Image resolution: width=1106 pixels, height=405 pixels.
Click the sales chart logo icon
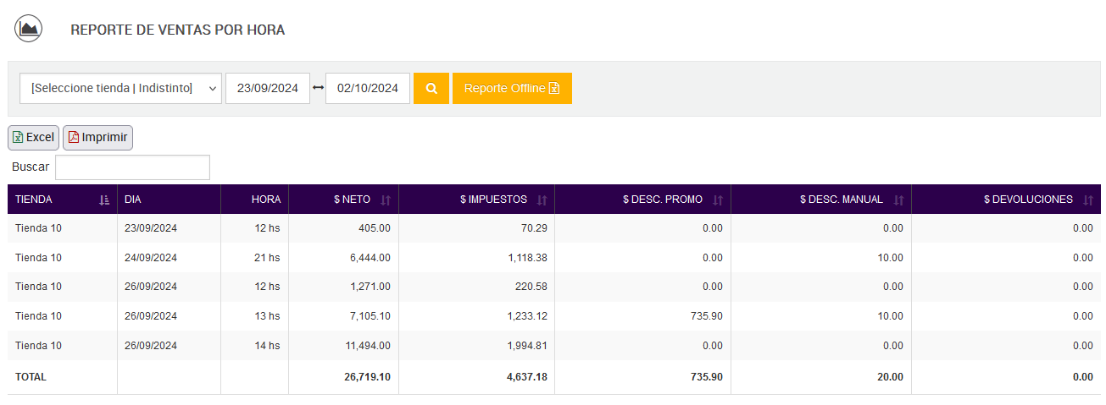click(29, 29)
